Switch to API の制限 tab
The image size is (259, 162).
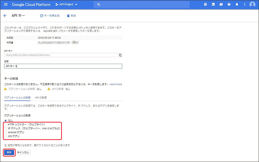[x=41, y=98]
